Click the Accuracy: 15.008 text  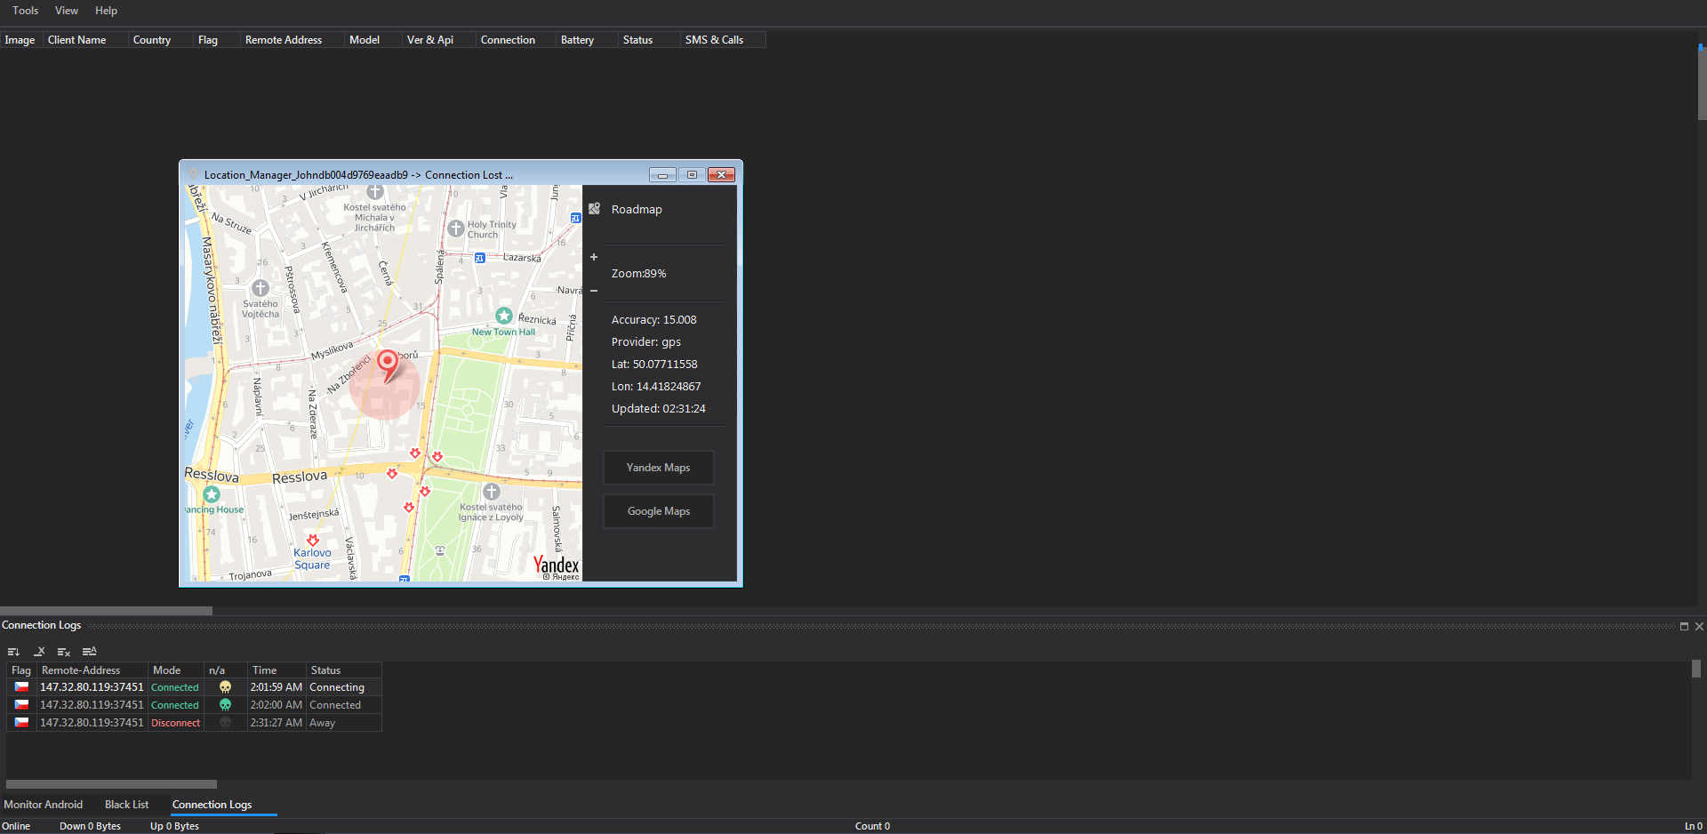654,320
